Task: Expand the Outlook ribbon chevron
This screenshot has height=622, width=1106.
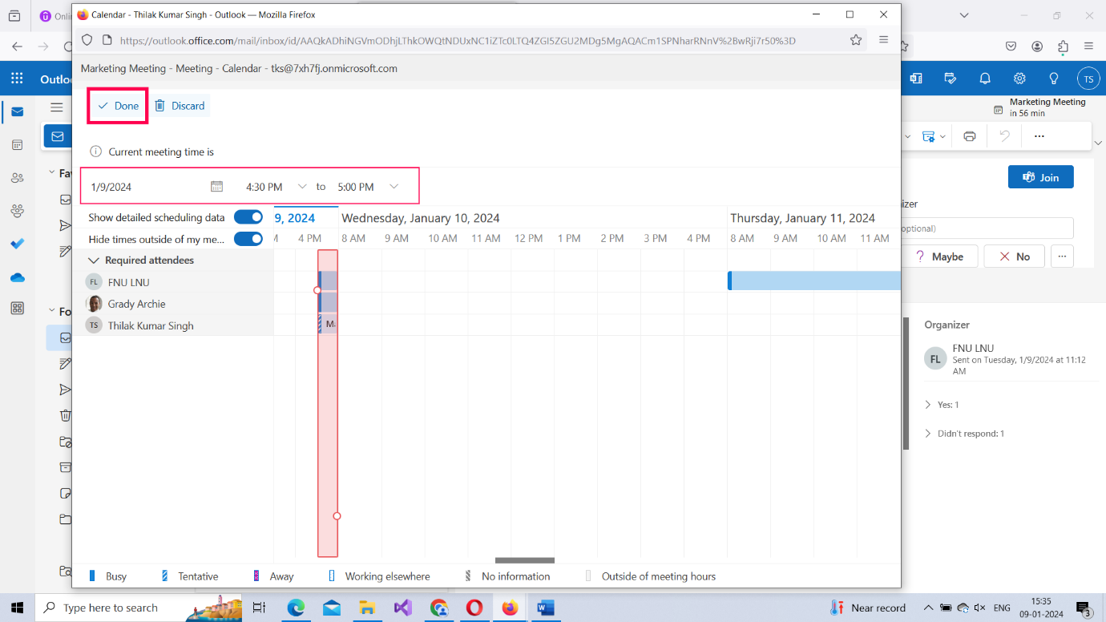Action: coord(1097,143)
